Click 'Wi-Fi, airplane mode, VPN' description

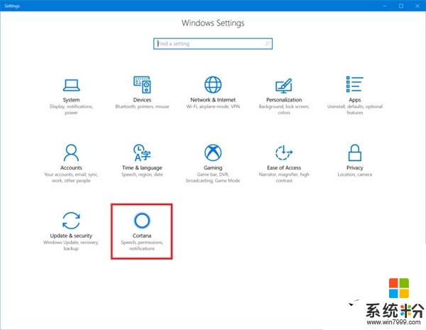pyautogui.click(x=213, y=106)
